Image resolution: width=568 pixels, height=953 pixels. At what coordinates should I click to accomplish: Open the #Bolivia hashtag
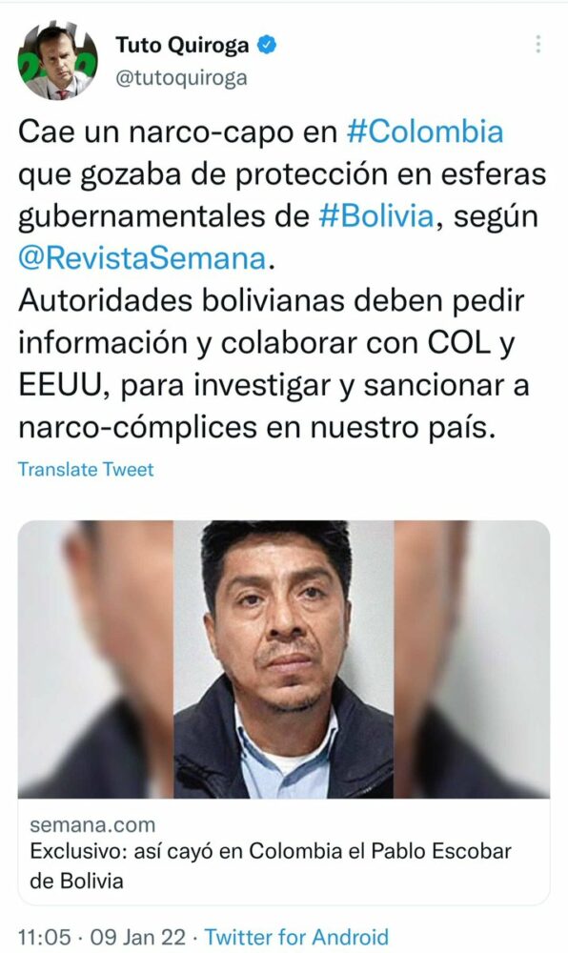(376, 216)
